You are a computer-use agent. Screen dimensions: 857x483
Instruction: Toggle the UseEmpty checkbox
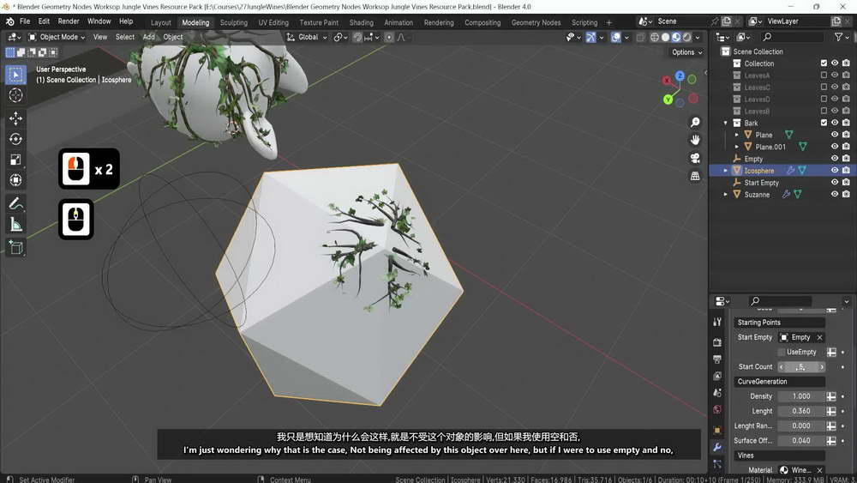pos(782,353)
